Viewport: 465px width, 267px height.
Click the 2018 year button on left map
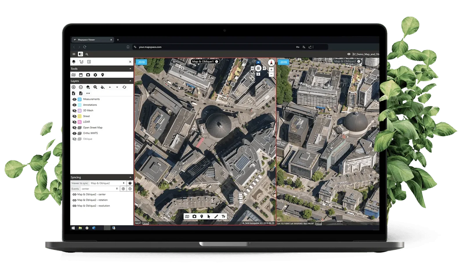coord(141,62)
